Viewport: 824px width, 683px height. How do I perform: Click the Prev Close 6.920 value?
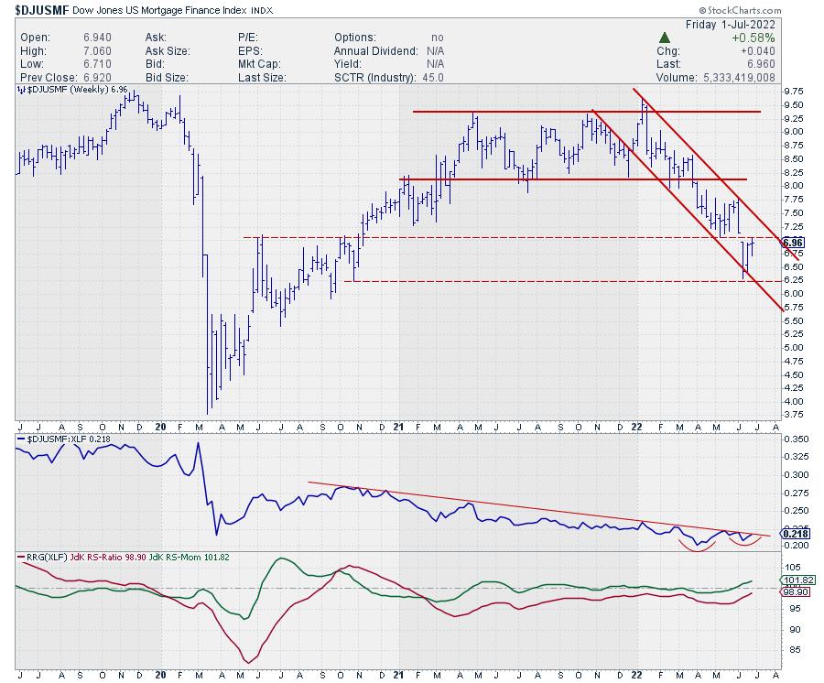[84, 77]
